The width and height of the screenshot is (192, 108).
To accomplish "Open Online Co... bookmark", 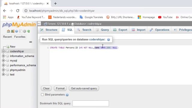I will coord(184,17).
